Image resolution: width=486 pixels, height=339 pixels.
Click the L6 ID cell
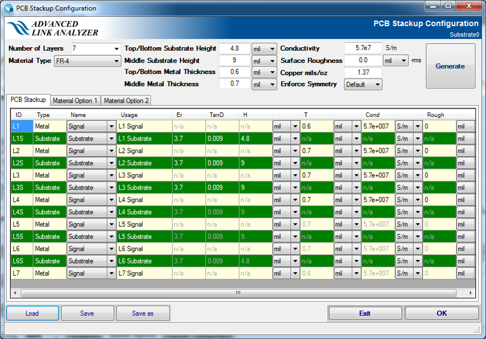tap(22, 249)
